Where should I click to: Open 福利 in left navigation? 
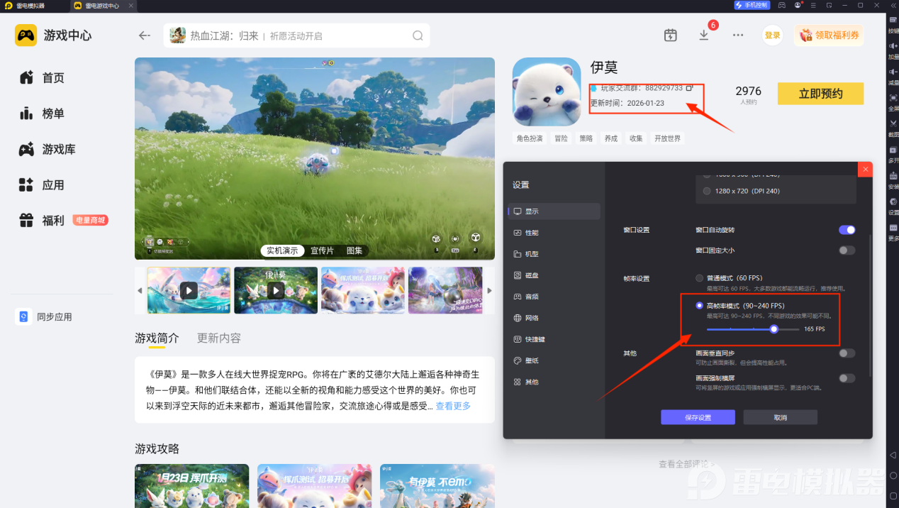point(43,221)
